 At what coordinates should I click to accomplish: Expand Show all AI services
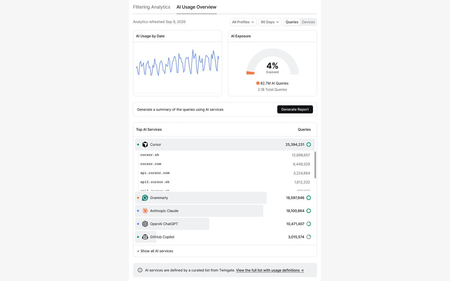coord(155,251)
